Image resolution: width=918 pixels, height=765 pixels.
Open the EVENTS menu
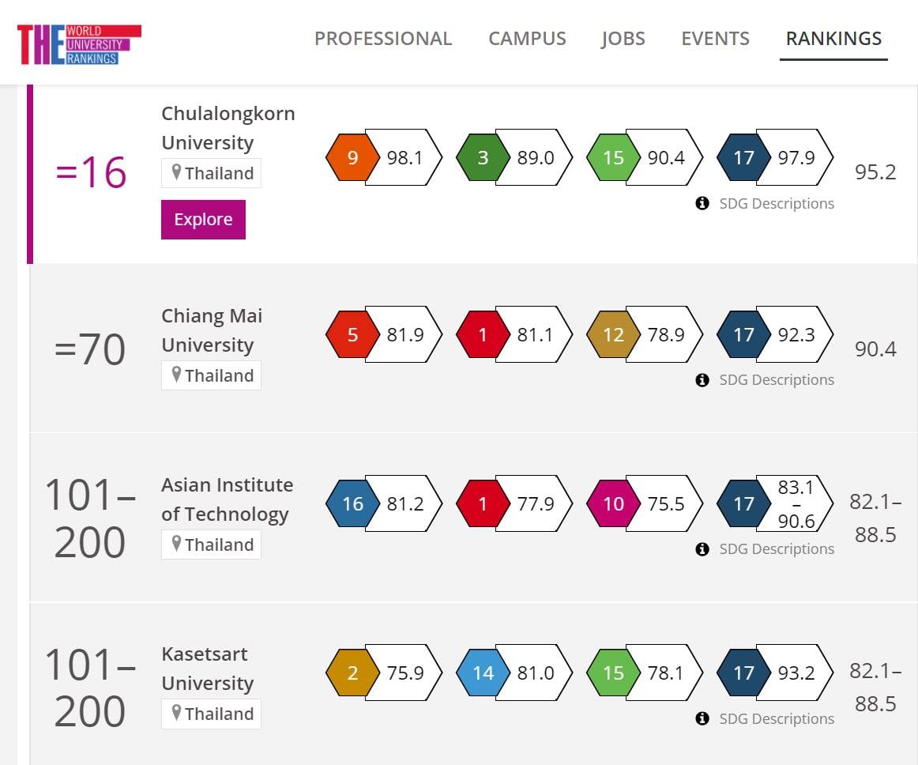[x=715, y=39]
